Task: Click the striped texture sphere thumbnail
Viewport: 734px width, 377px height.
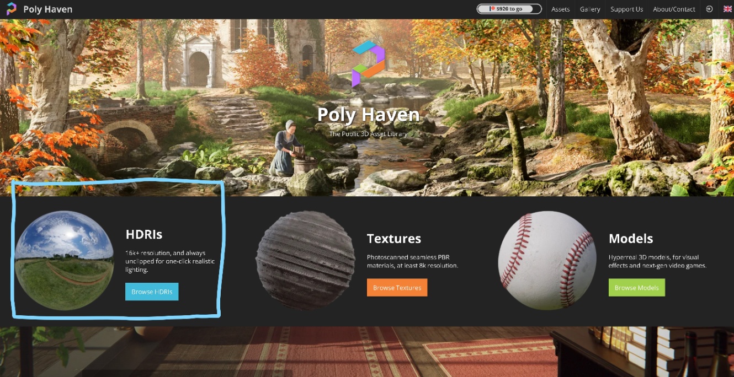Action: point(305,260)
